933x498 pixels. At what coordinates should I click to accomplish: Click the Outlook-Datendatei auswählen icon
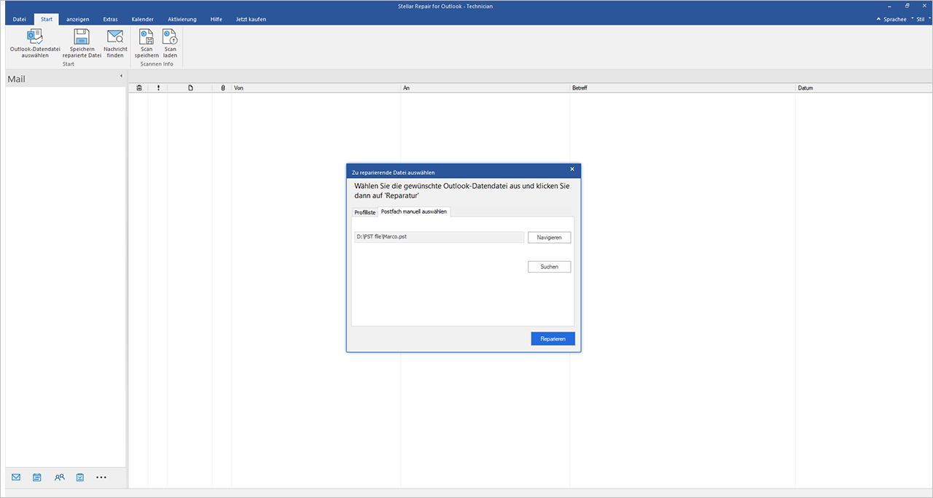(34, 37)
